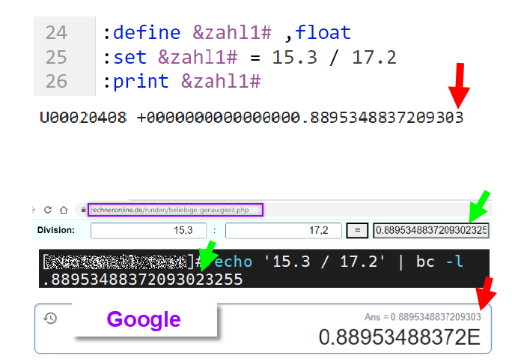The height and width of the screenshot is (362, 512).
Task: Click the bc output .88953488372093023255
Action: point(143,280)
